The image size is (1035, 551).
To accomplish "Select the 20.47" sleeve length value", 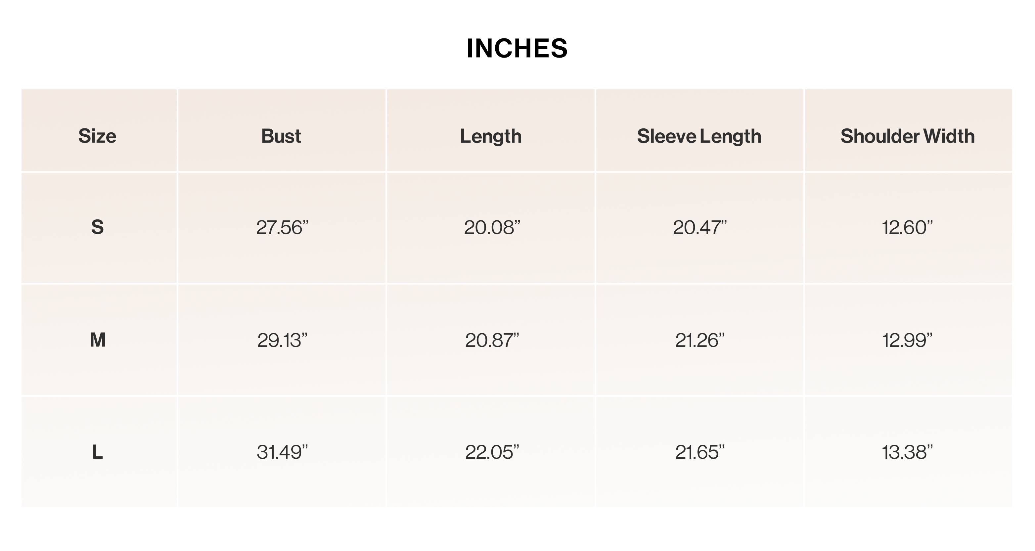I will 700,227.
